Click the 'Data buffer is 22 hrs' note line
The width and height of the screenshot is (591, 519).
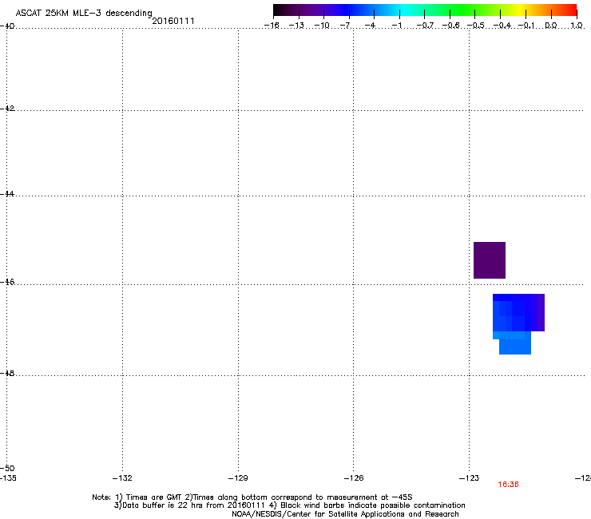point(289,505)
